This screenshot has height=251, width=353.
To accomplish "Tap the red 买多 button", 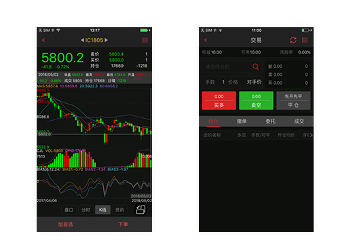I will point(219,100).
